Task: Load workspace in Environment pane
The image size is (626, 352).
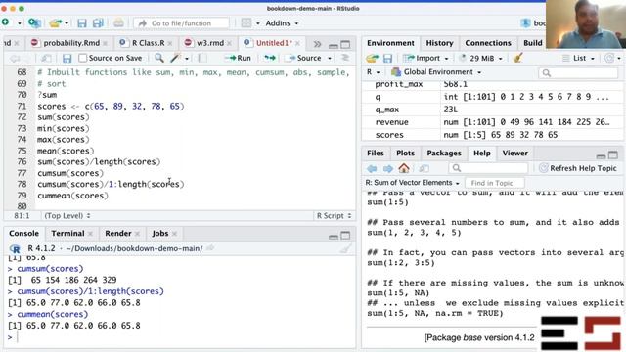Action: (372, 59)
